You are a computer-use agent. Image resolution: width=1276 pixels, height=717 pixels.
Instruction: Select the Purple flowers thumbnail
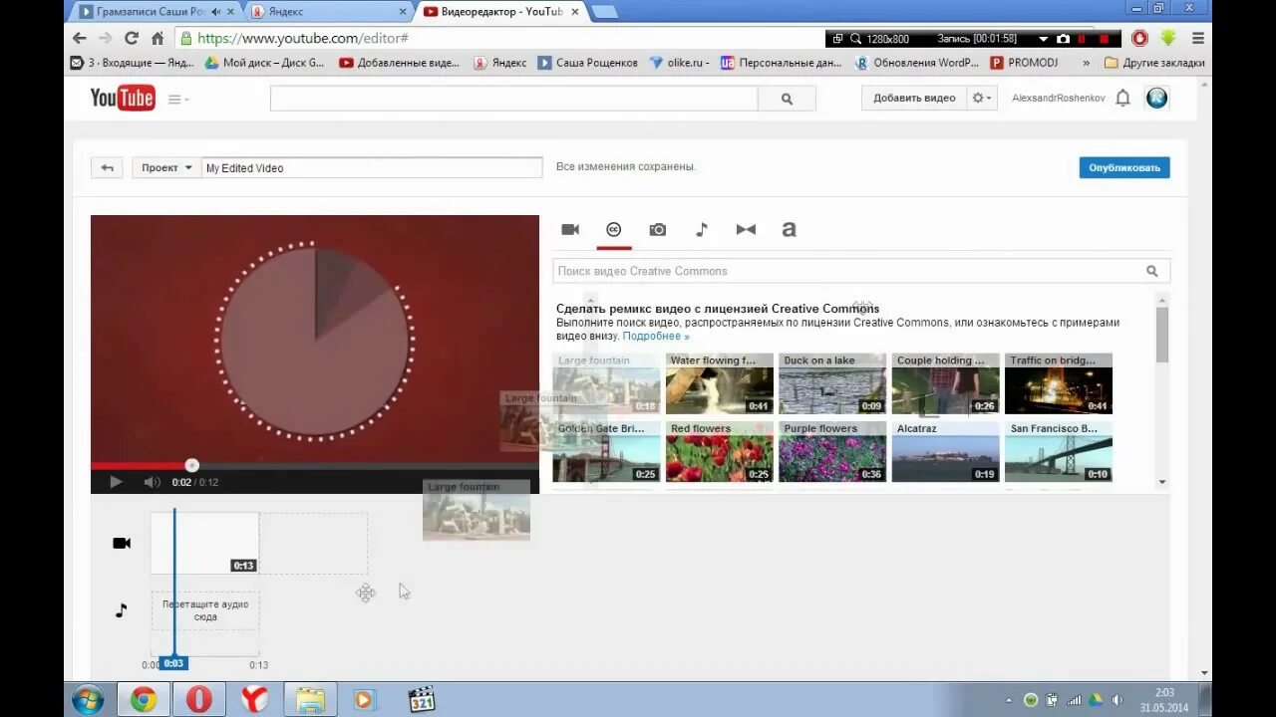(x=832, y=452)
